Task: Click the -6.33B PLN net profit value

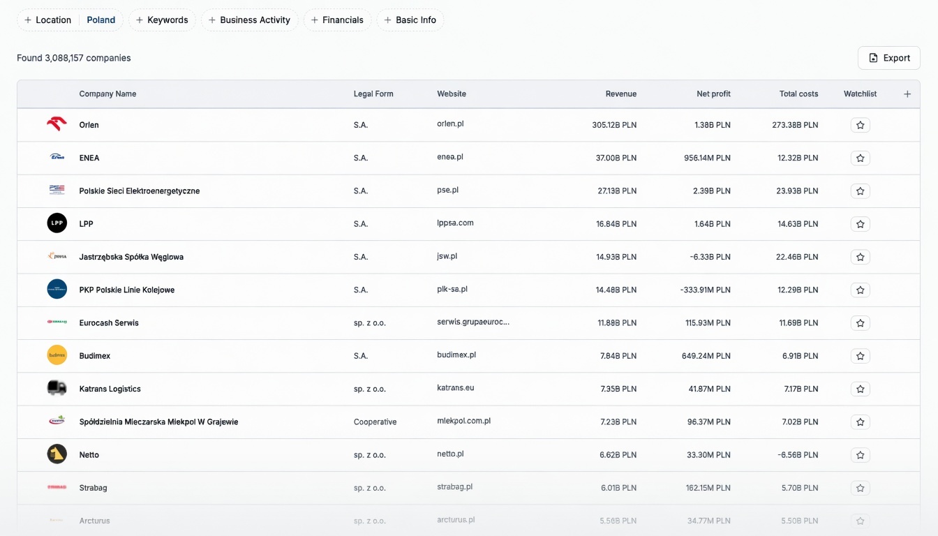Action: pyautogui.click(x=710, y=257)
